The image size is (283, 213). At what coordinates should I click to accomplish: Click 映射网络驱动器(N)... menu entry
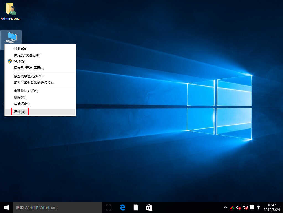pyautogui.click(x=29, y=76)
